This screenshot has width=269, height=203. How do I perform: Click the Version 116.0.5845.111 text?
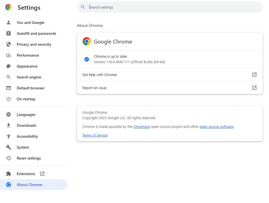130,62
